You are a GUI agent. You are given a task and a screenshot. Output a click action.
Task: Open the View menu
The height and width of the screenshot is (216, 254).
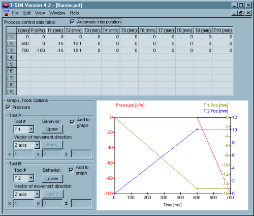click(x=40, y=13)
